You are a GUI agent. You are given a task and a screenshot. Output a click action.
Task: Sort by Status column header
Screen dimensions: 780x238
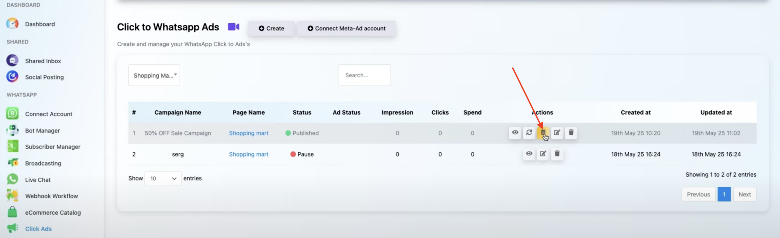coord(302,112)
